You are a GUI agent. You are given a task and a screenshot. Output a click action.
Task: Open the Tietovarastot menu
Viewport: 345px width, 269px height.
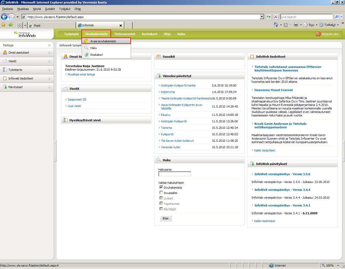(125, 34)
